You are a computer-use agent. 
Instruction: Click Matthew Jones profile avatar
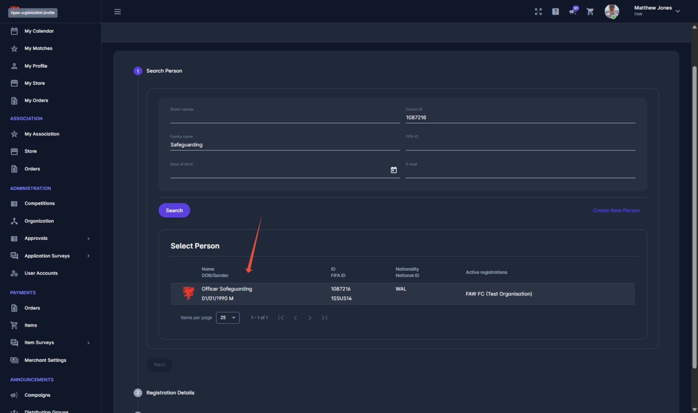click(612, 11)
